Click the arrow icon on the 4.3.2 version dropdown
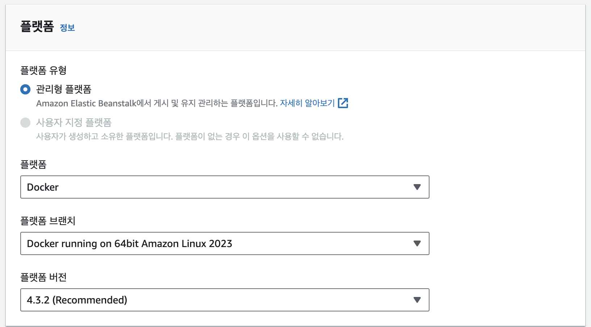 [x=417, y=300]
